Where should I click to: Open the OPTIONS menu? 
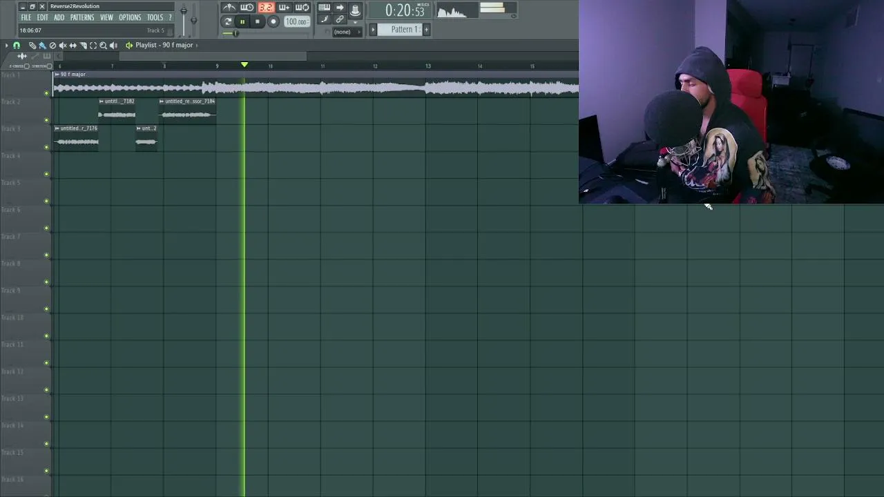click(130, 18)
